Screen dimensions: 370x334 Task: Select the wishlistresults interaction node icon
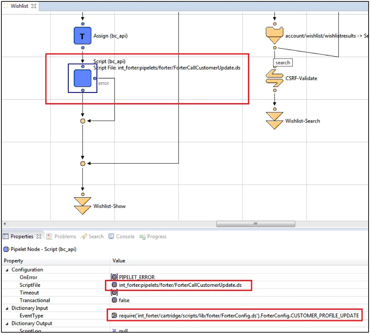(x=275, y=36)
